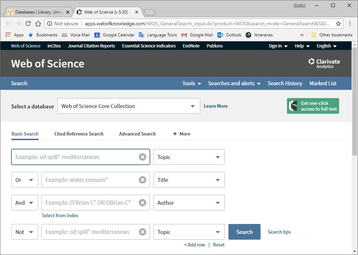Expand the Tools menu
This screenshot has height=255, width=358.
pos(192,83)
